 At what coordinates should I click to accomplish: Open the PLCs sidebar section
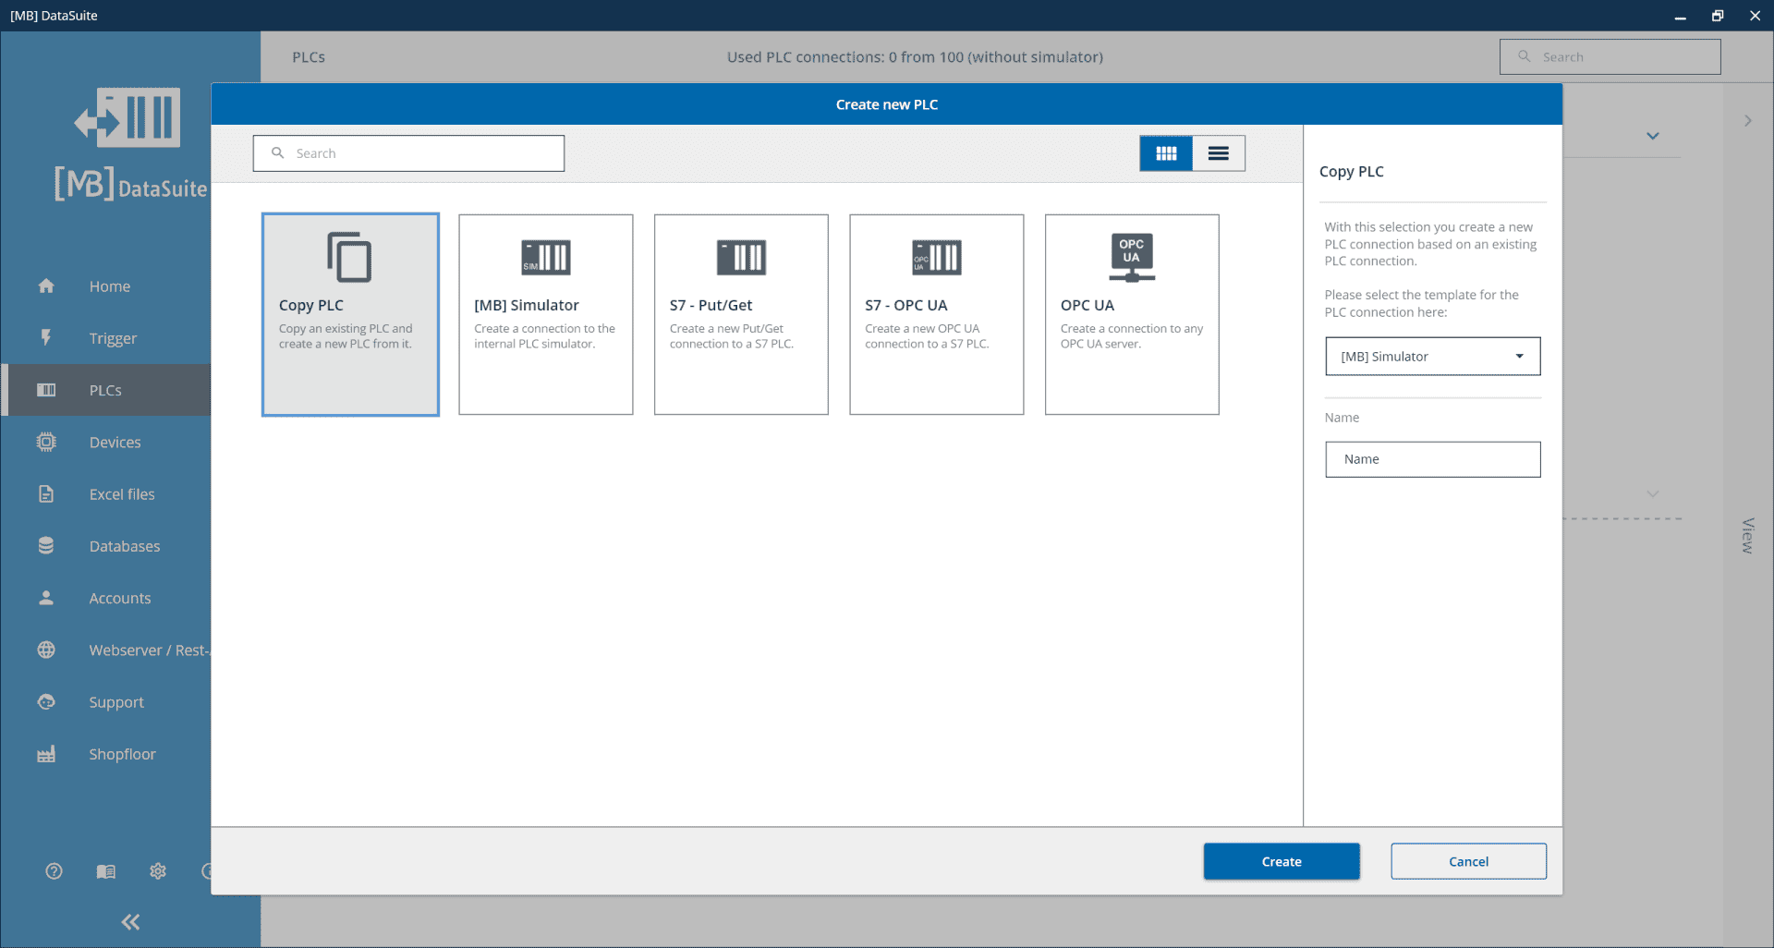point(105,390)
